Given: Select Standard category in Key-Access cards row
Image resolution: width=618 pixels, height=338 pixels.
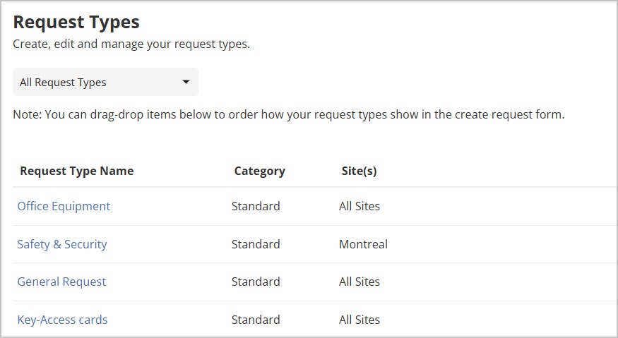Looking at the screenshot, I should [256, 320].
